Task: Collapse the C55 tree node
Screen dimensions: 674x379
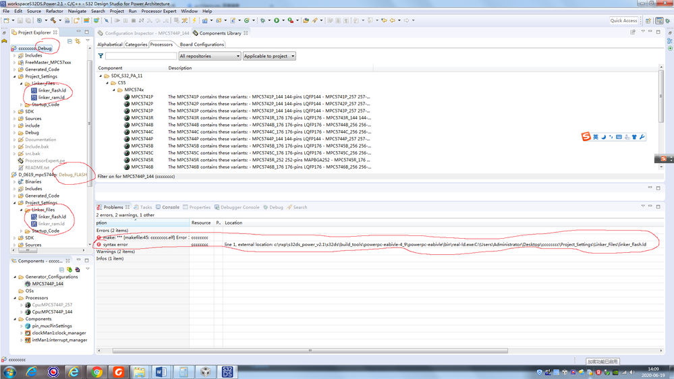Action: click(x=107, y=82)
